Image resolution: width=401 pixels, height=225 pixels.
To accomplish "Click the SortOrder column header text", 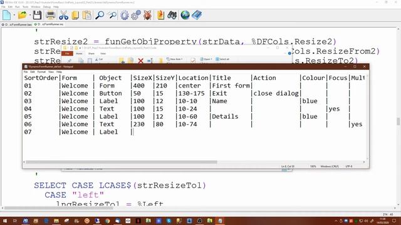I will (41, 77).
